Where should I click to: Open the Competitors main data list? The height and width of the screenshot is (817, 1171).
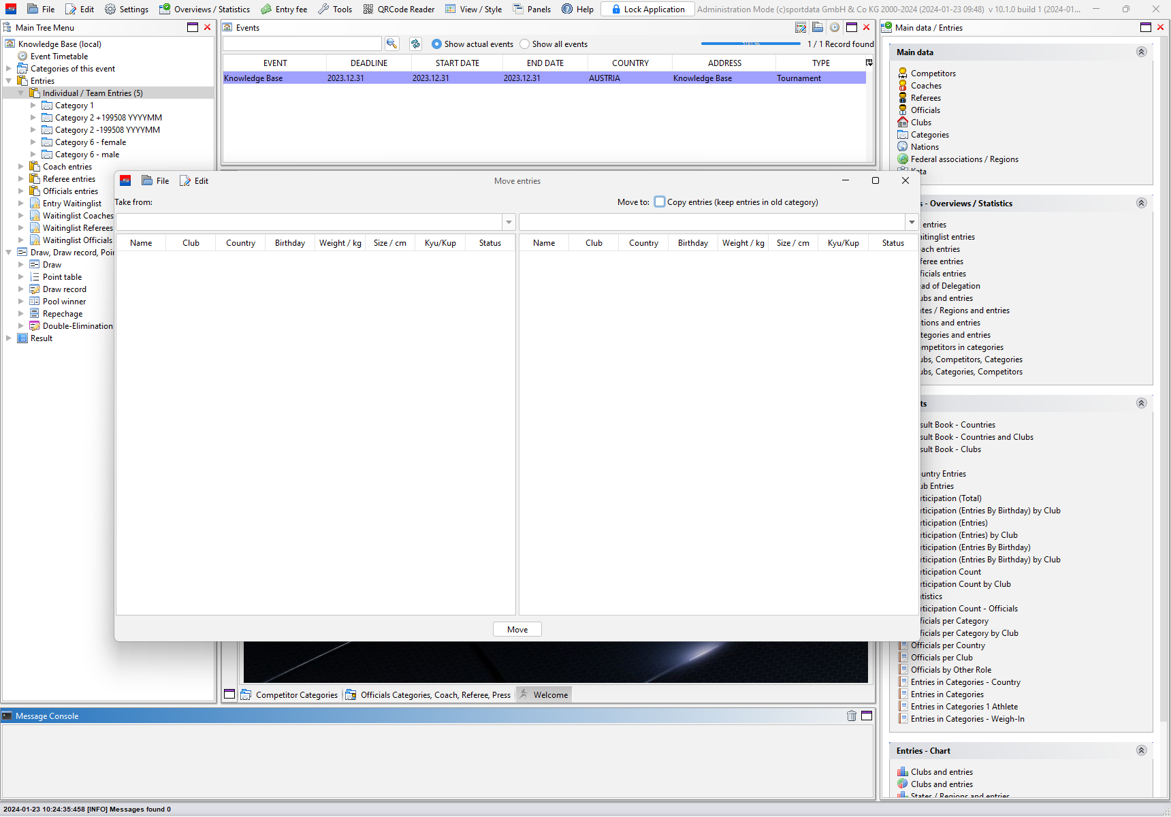tap(933, 74)
